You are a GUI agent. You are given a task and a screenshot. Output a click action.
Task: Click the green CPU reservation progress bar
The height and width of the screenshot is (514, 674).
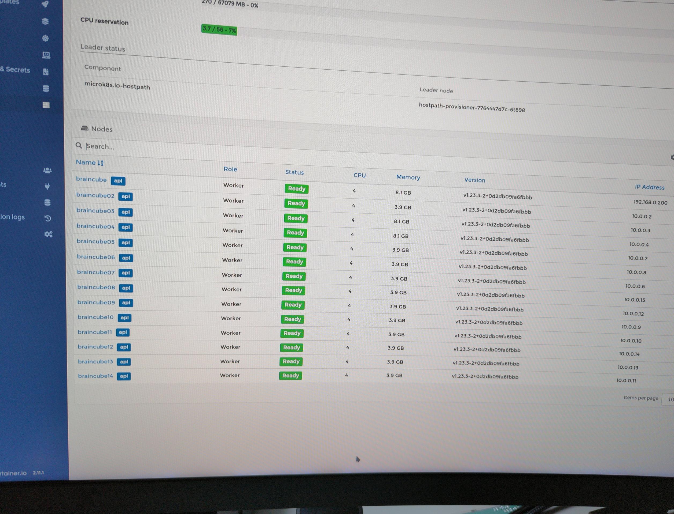(x=219, y=30)
